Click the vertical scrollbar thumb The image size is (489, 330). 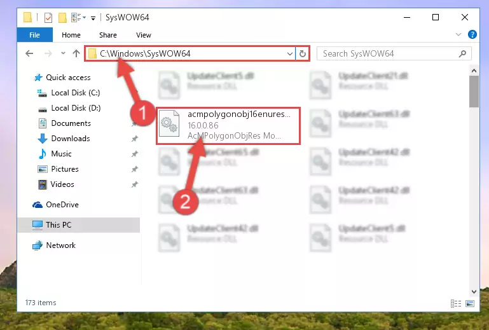click(x=474, y=92)
